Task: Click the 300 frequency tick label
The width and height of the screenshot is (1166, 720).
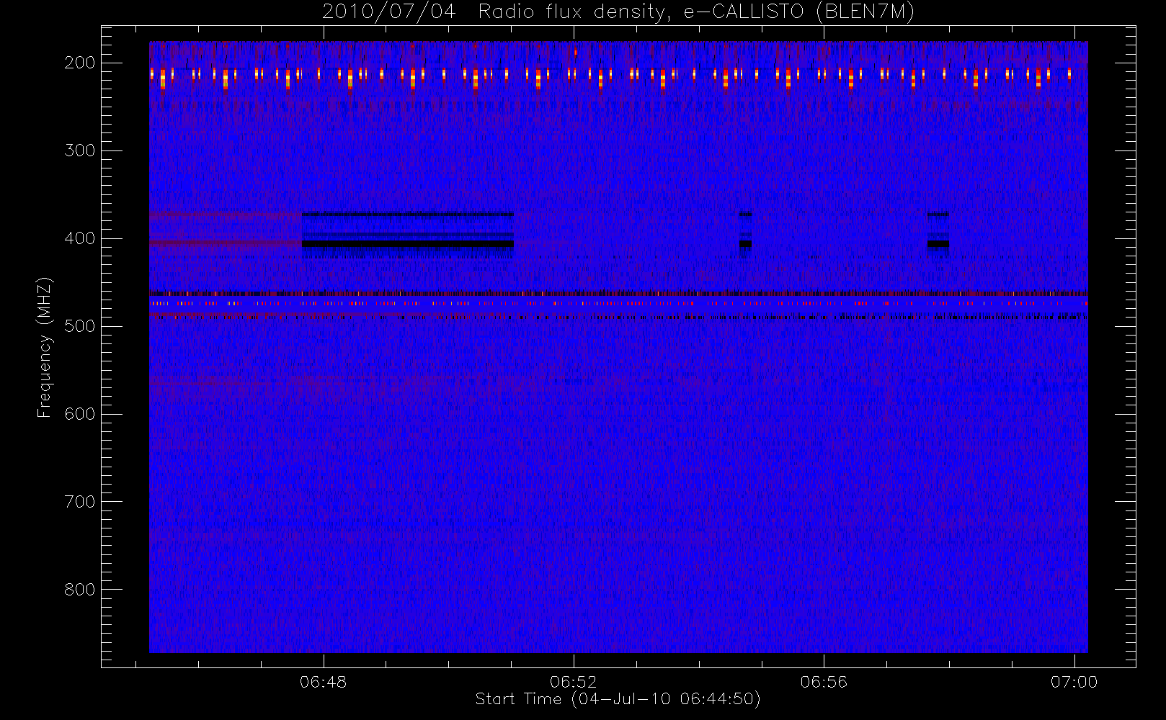Action: click(x=80, y=150)
